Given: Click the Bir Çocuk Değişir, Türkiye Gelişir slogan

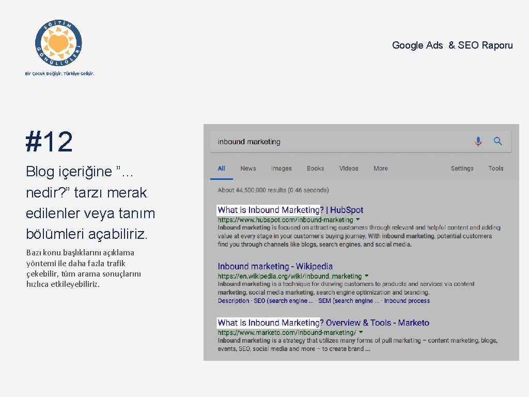Looking at the screenshot, I should point(59,73).
